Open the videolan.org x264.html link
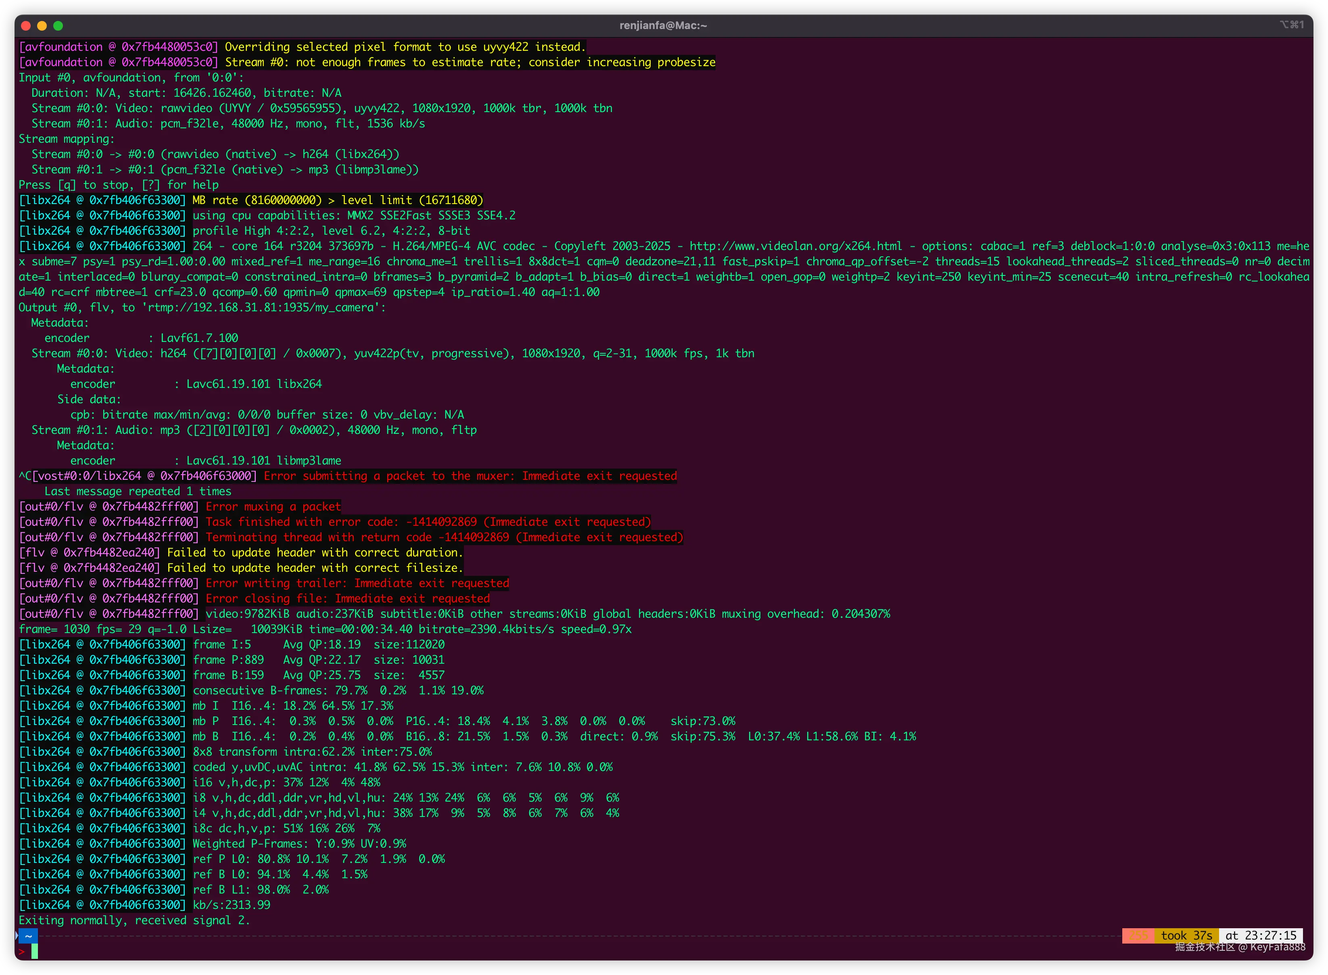Image resolution: width=1328 pixels, height=975 pixels. [x=796, y=246]
